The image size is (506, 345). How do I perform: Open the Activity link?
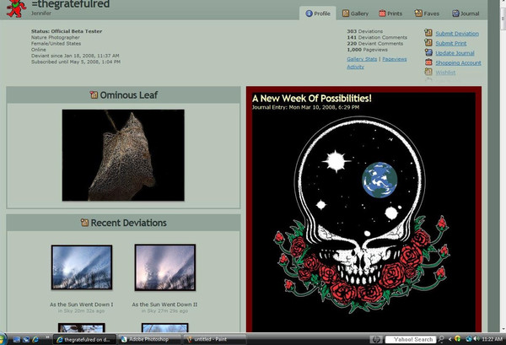[x=355, y=67]
